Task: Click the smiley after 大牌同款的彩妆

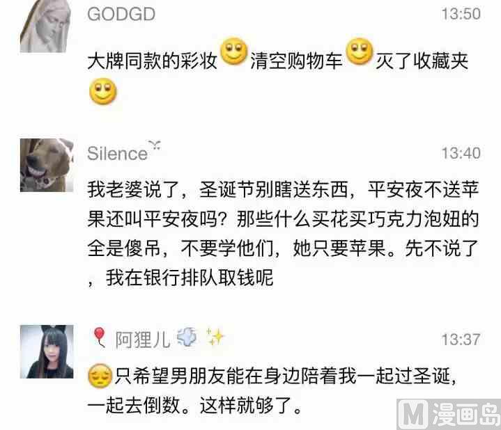Action: (234, 51)
